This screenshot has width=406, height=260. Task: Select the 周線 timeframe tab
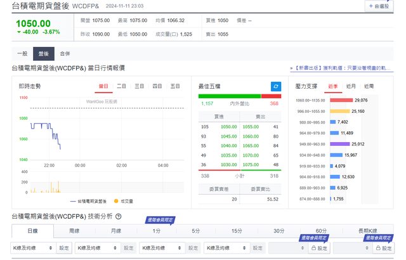click(74, 231)
